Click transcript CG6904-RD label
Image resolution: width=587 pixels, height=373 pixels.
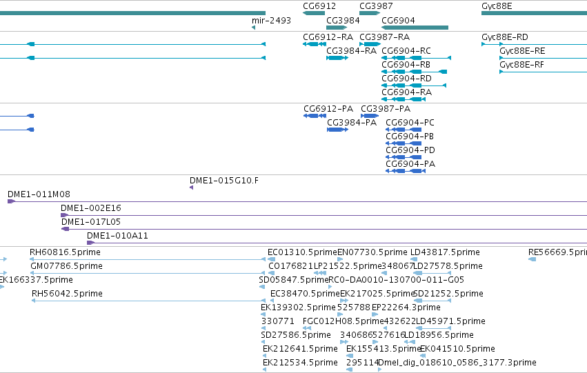[x=406, y=79]
